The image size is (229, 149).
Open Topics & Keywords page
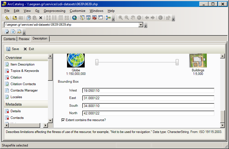tap(22, 71)
